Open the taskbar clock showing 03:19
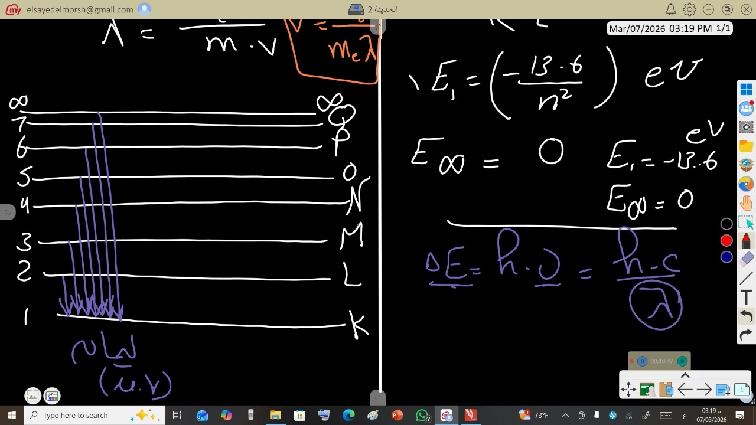The width and height of the screenshot is (756, 425). (711, 415)
